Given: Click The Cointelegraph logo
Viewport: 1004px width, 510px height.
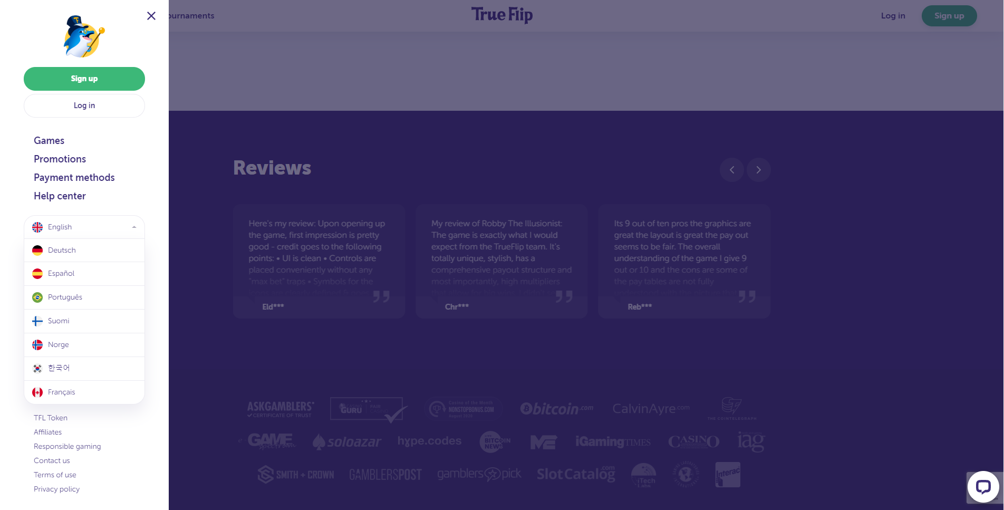Looking at the screenshot, I should pyautogui.click(x=732, y=409).
